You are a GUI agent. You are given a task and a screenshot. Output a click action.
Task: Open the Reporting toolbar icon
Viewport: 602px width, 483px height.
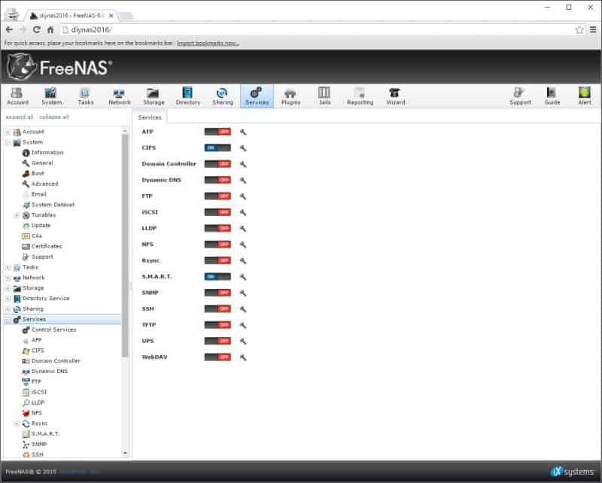coord(360,96)
